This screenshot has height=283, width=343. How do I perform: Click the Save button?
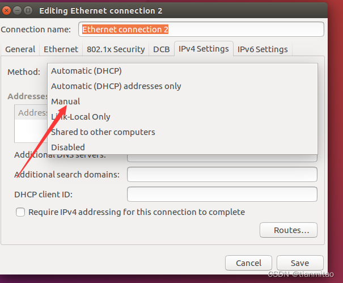[300, 263]
